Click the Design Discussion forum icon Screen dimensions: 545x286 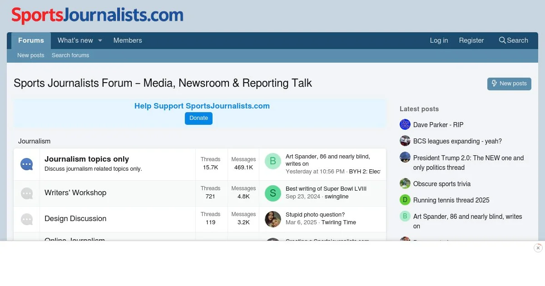(27, 219)
